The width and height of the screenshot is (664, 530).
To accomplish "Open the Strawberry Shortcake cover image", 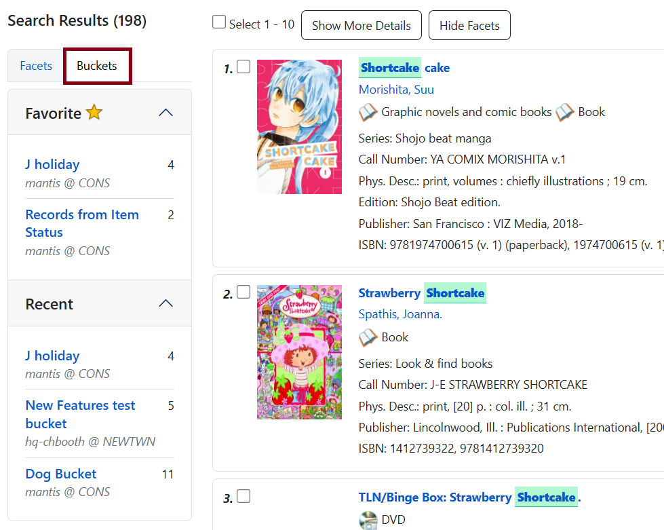I will click(299, 352).
